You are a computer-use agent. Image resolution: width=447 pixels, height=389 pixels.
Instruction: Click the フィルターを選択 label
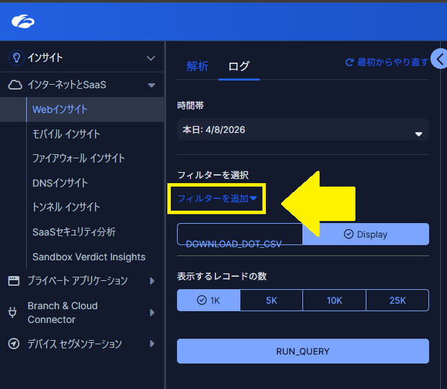(x=213, y=175)
